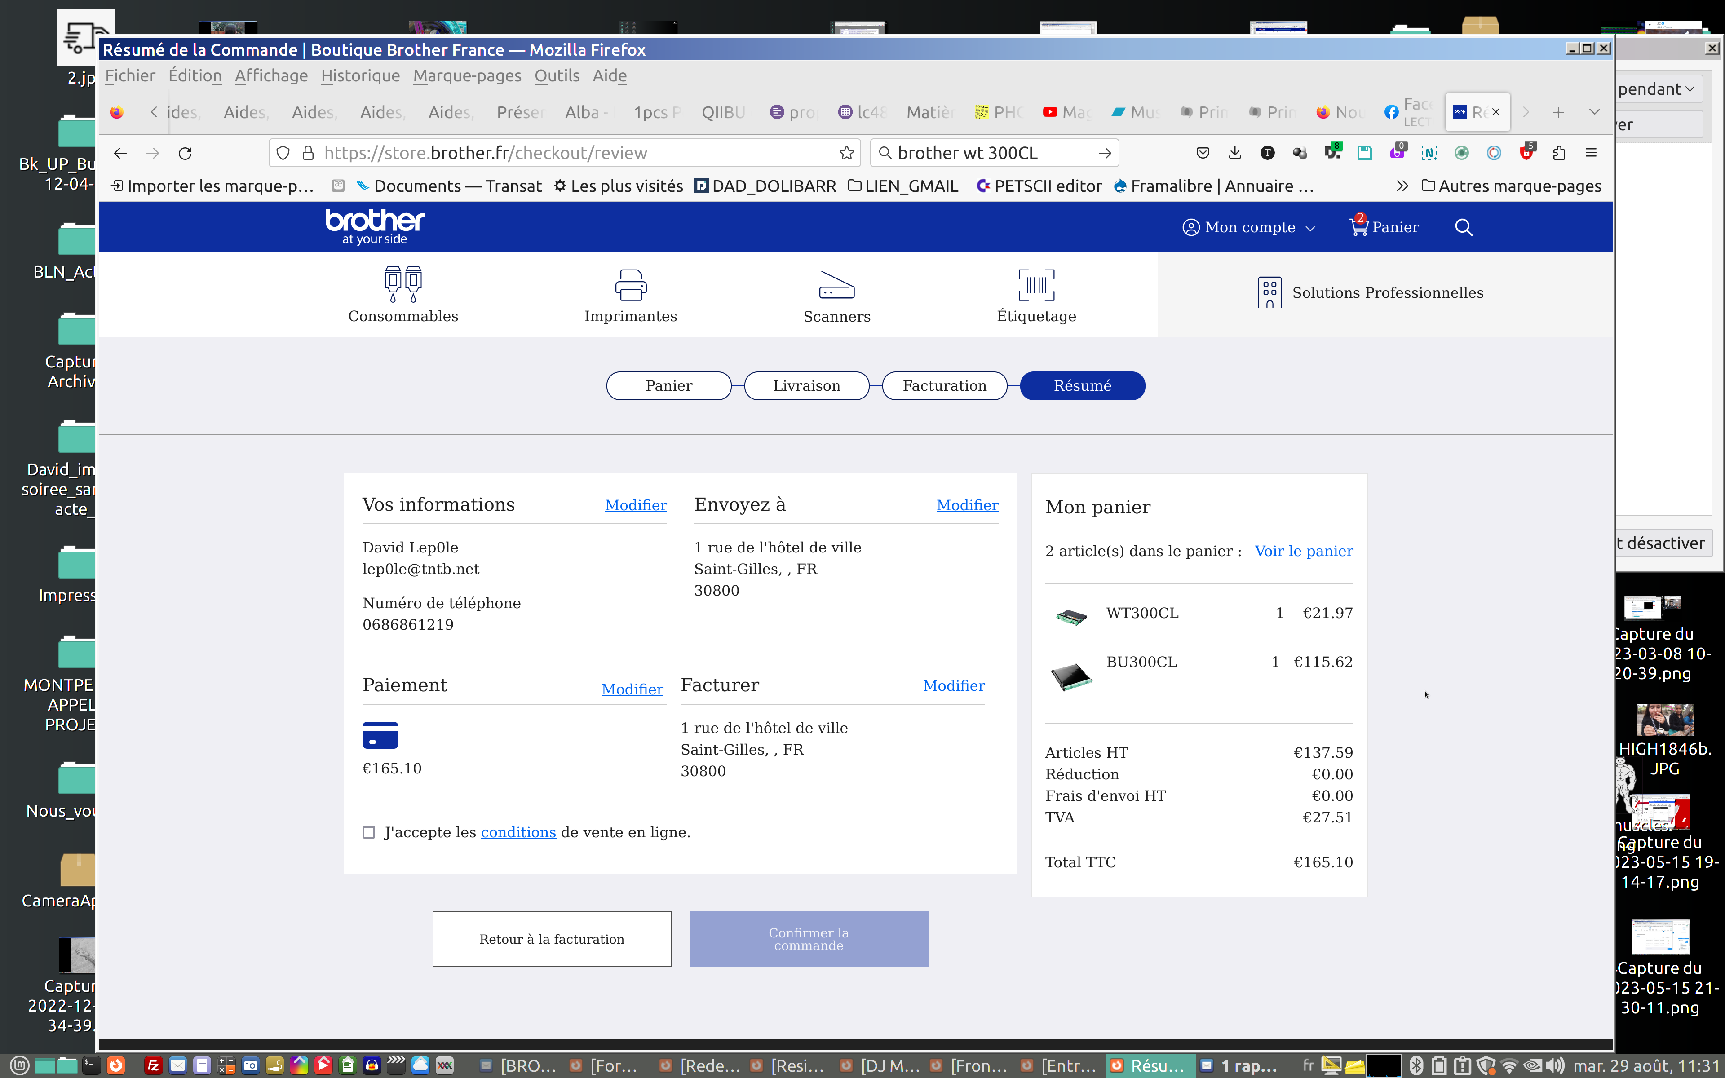The width and height of the screenshot is (1725, 1078).
Task: Open the Imprimantes printer icon
Action: [630, 284]
